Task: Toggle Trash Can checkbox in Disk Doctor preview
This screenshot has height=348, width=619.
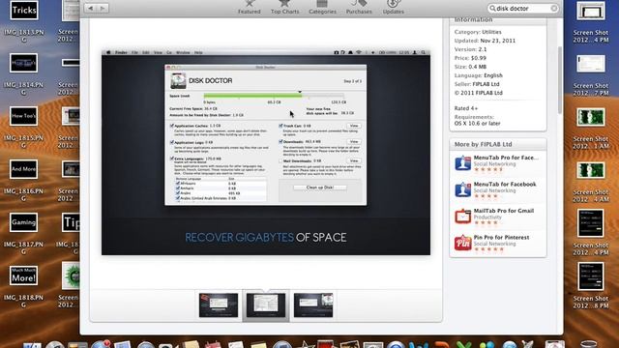Action: [280, 126]
